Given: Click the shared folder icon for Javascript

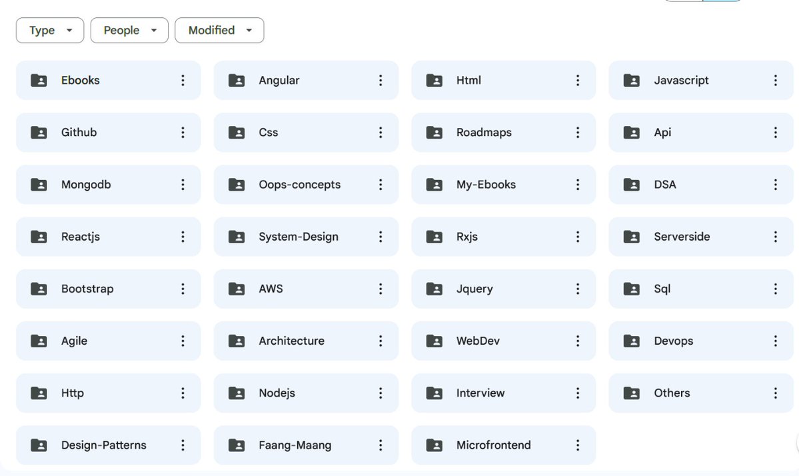Looking at the screenshot, I should [x=631, y=80].
